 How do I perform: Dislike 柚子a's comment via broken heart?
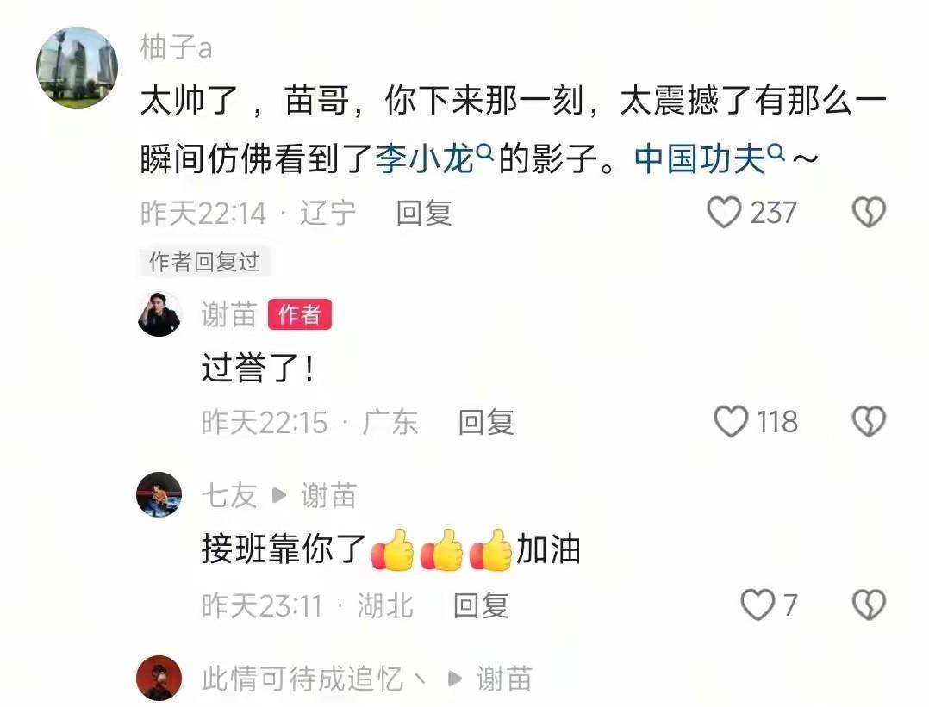869,212
